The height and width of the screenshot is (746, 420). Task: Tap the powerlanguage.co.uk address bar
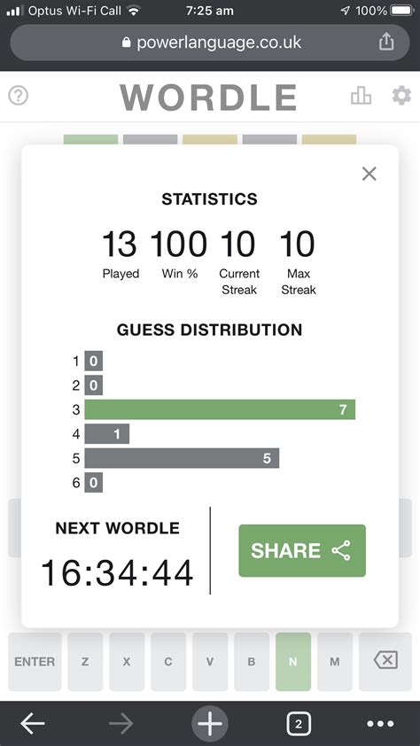[x=210, y=43]
